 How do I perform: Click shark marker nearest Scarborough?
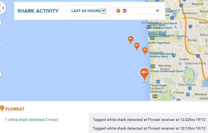click(145, 50)
